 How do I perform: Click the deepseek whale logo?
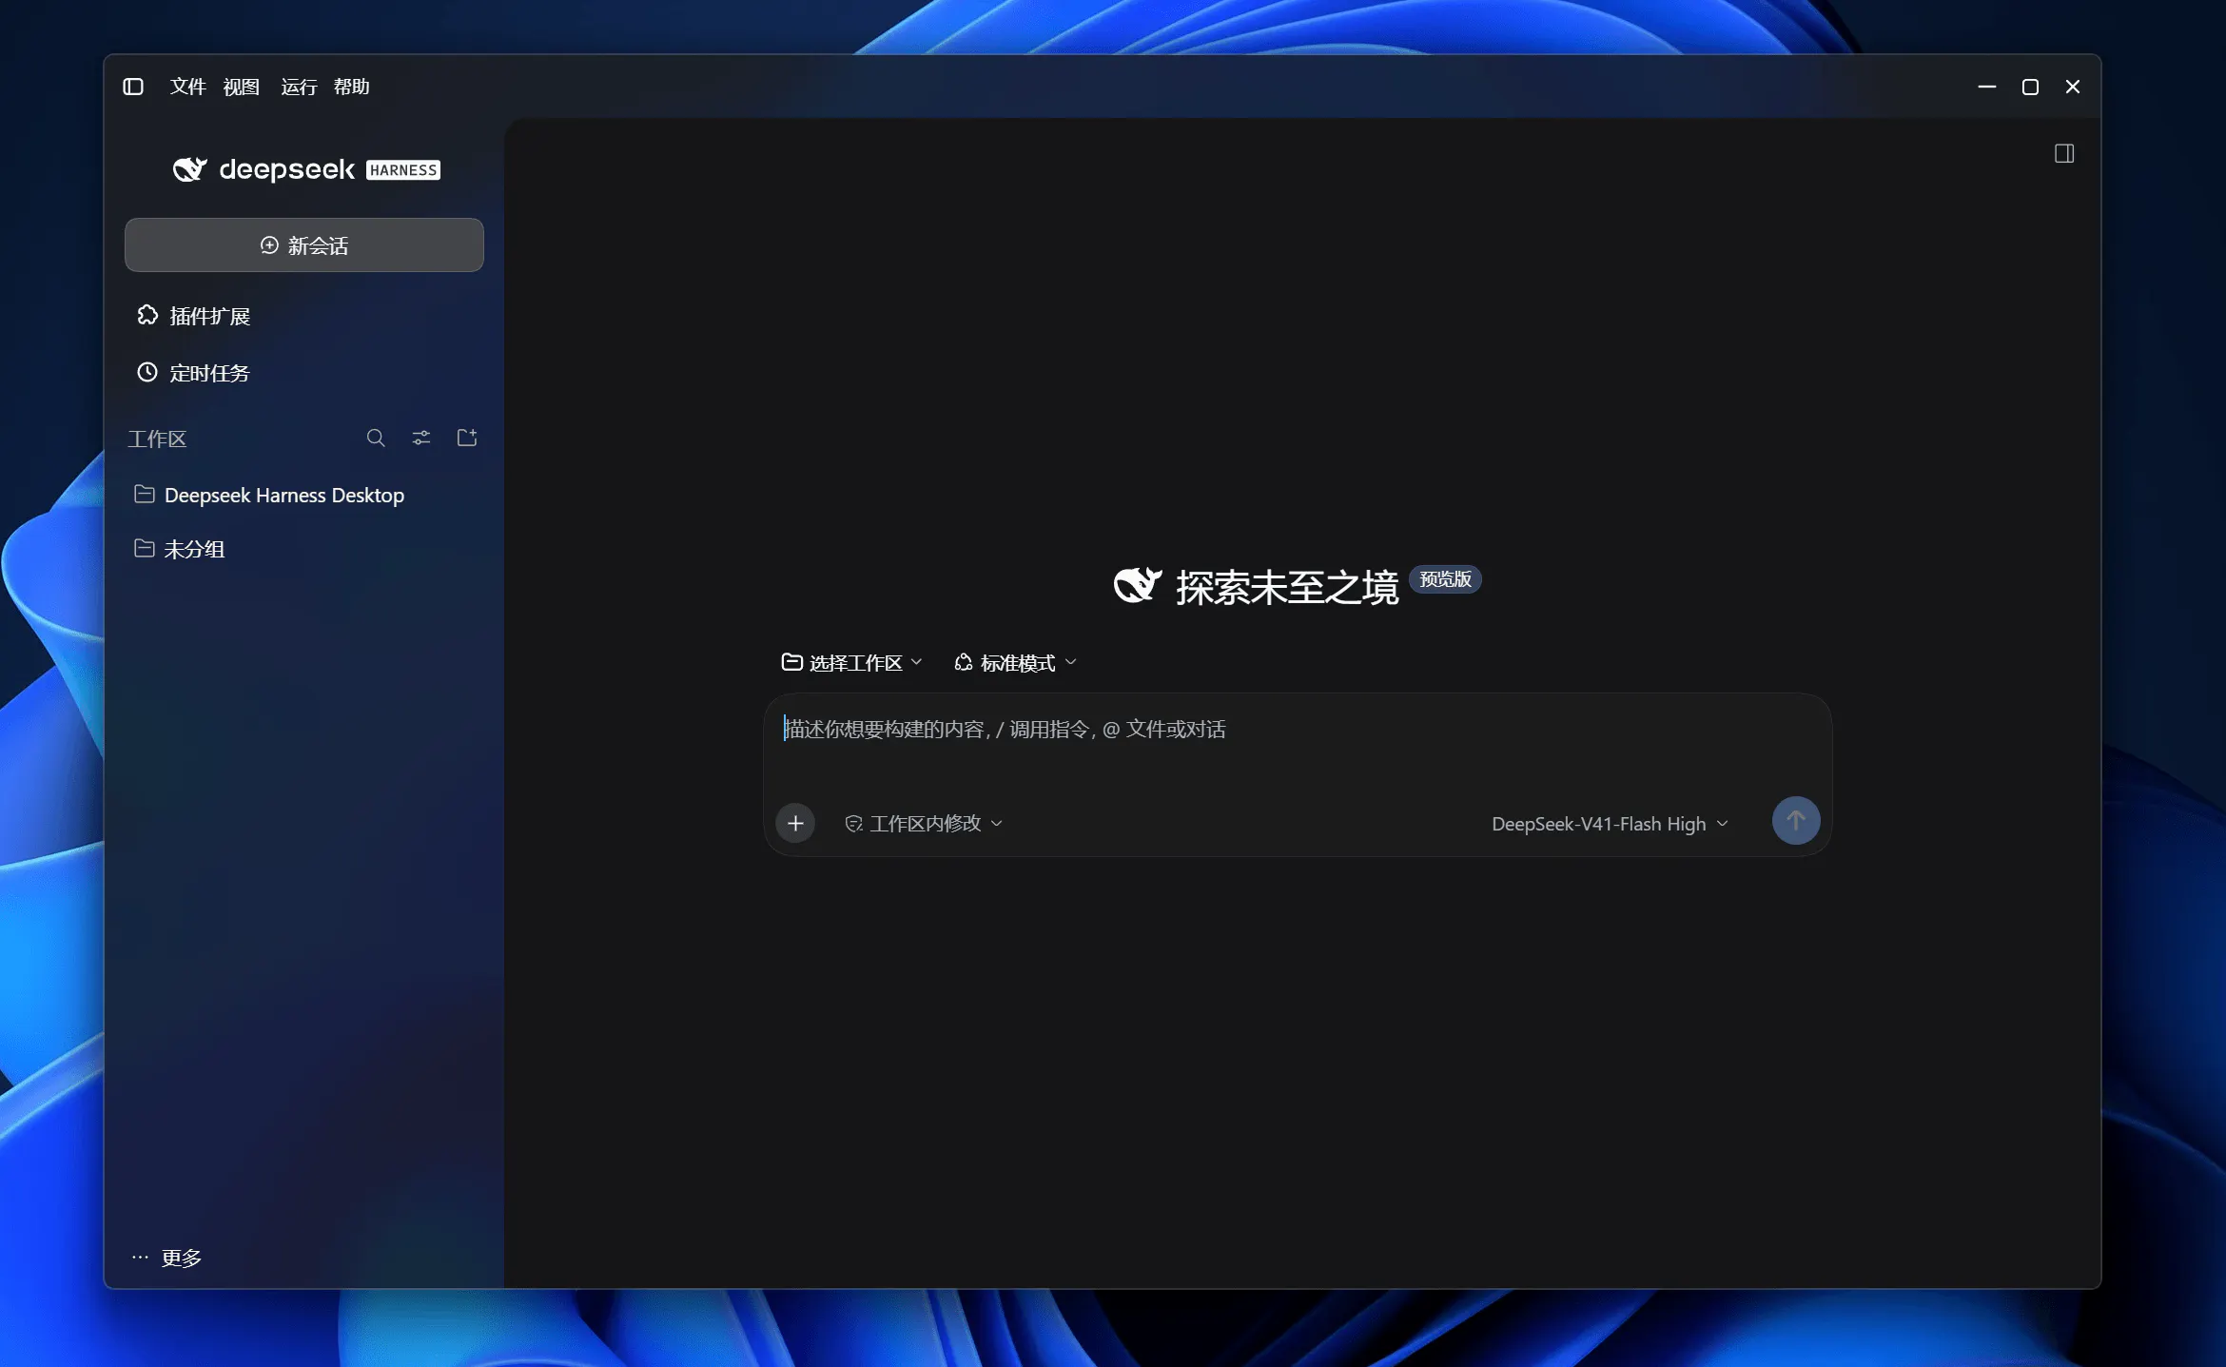[189, 169]
